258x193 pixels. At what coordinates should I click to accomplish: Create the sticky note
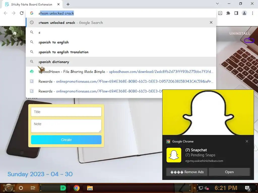point(66,140)
